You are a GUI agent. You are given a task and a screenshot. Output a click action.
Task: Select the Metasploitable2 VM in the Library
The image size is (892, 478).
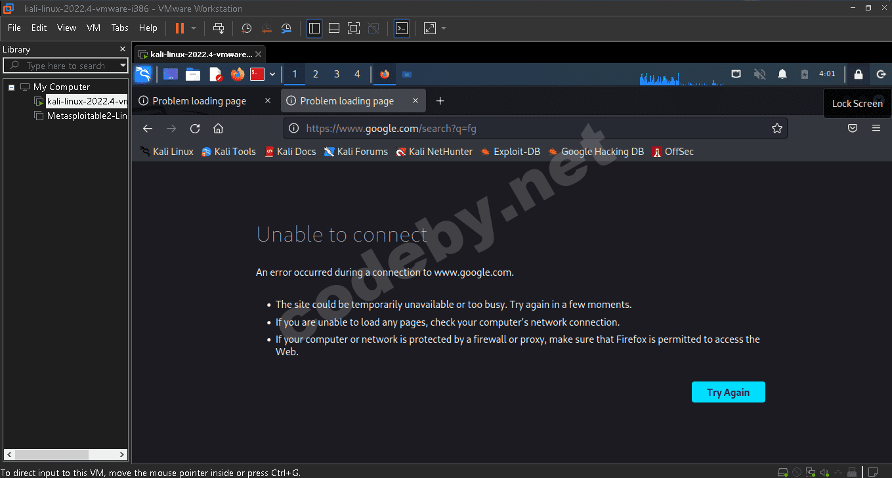pyautogui.click(x=87, y=116)
